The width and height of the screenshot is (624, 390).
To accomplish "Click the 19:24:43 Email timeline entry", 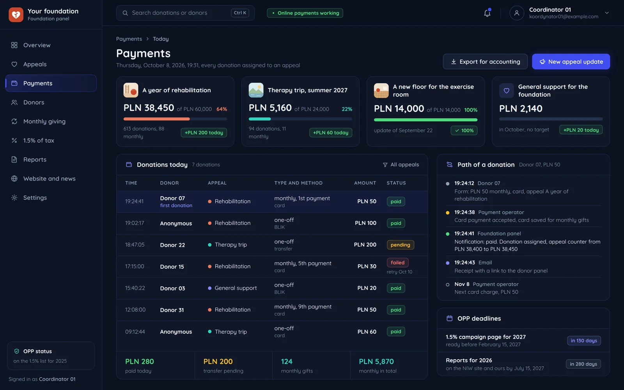I will pos(523,267).
